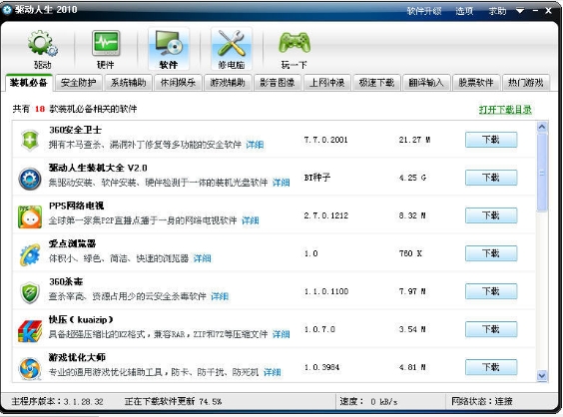The image size is (563, 417).
Task: Click the 速度 0 kB/s status entry
Action: click(368, 402)
